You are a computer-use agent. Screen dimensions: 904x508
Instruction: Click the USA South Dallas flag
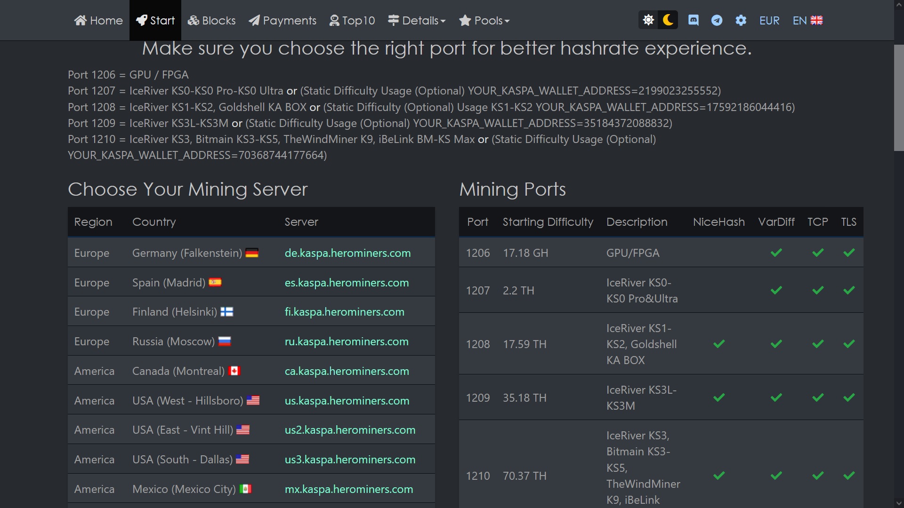242,459
